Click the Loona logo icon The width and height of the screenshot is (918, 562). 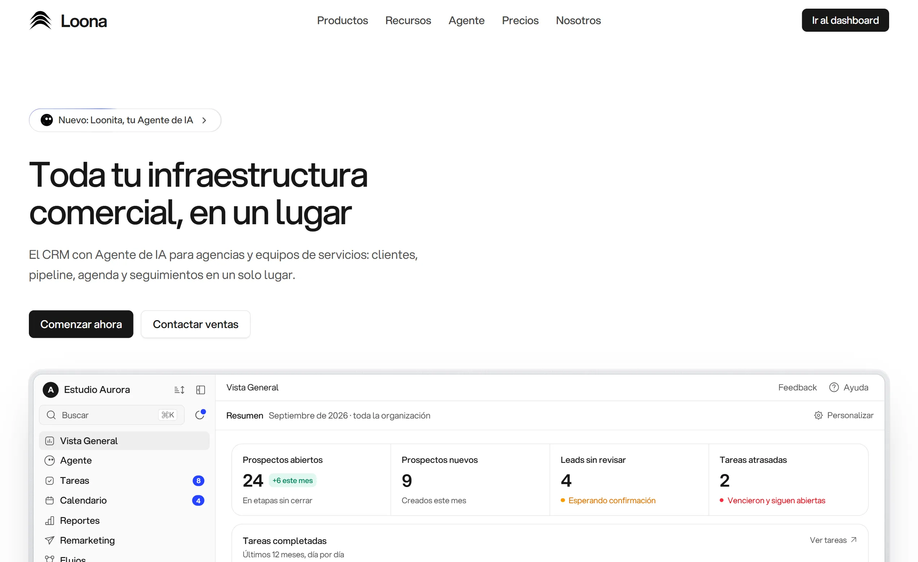(x=40, y=20)
